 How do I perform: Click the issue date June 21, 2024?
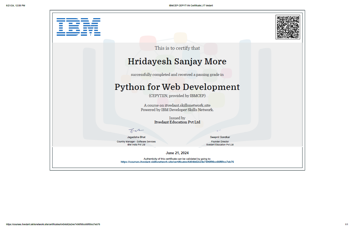(x=177, y=153)
